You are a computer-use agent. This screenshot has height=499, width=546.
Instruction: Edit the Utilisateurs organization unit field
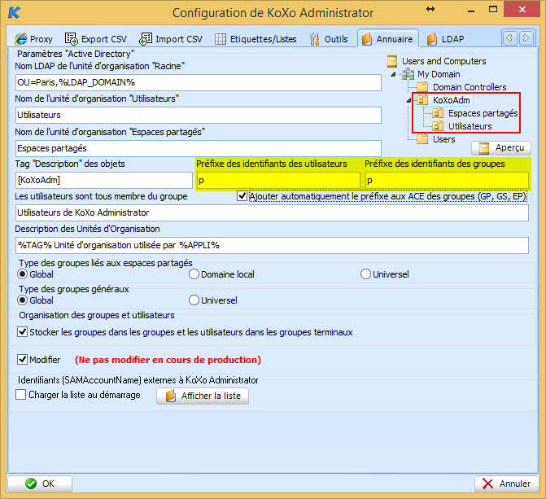click(x=199, y=115)
